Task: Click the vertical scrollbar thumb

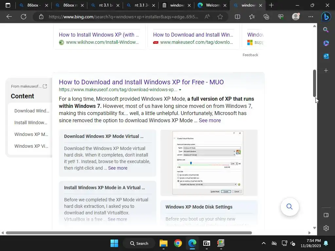Action: pos(314,83)
